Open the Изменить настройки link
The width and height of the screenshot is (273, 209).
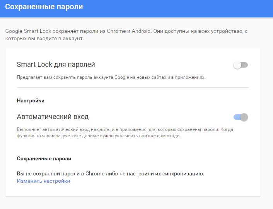(43, 181)
